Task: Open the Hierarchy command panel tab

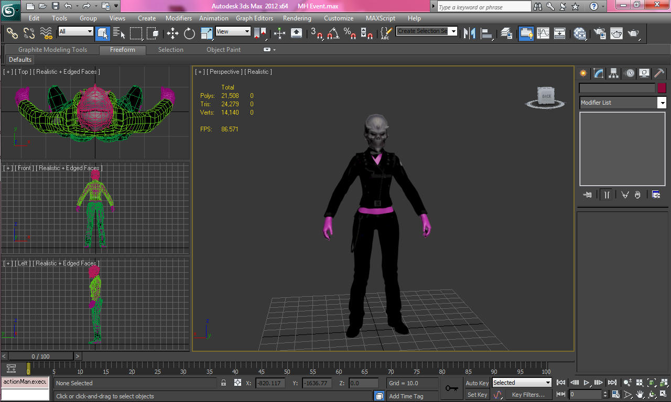Action: 614,73
